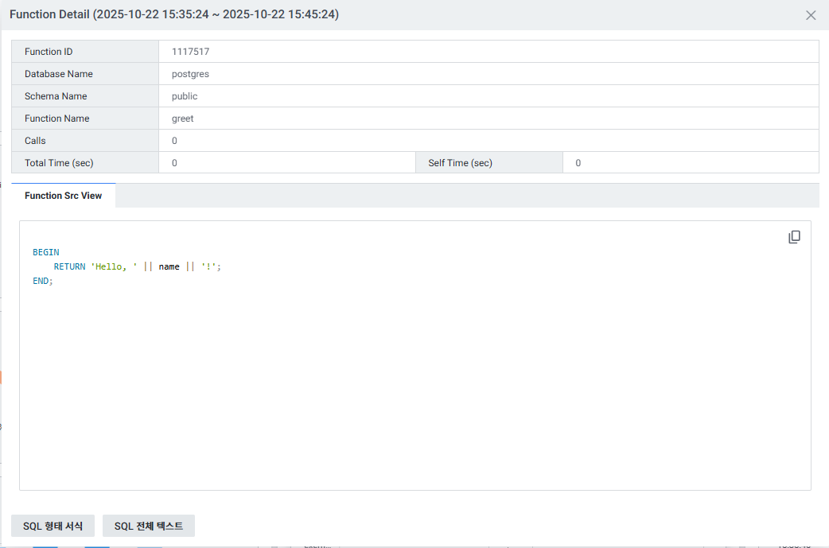
Task: Click the RETURN keyword in source view
Action: (x=69, y=266)
